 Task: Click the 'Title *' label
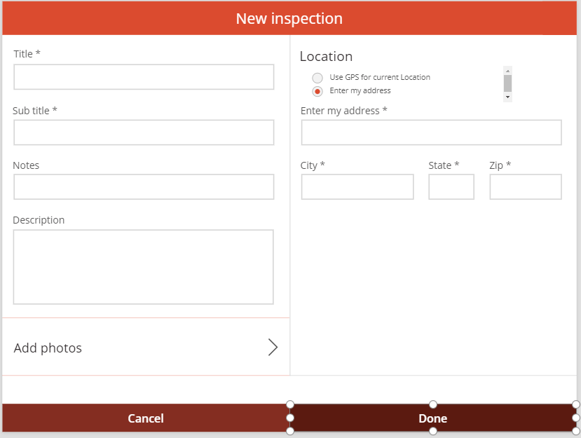27,54
